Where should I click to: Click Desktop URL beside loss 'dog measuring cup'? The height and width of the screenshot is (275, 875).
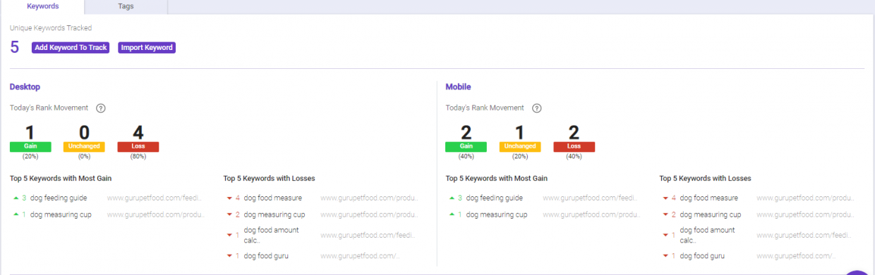[x=369, y=215]
